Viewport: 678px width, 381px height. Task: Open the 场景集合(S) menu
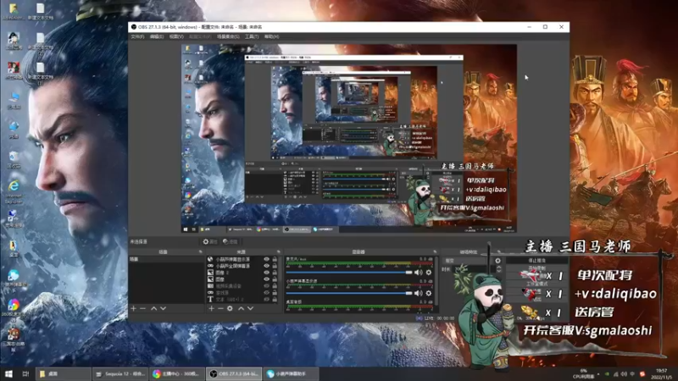(228, 36)
